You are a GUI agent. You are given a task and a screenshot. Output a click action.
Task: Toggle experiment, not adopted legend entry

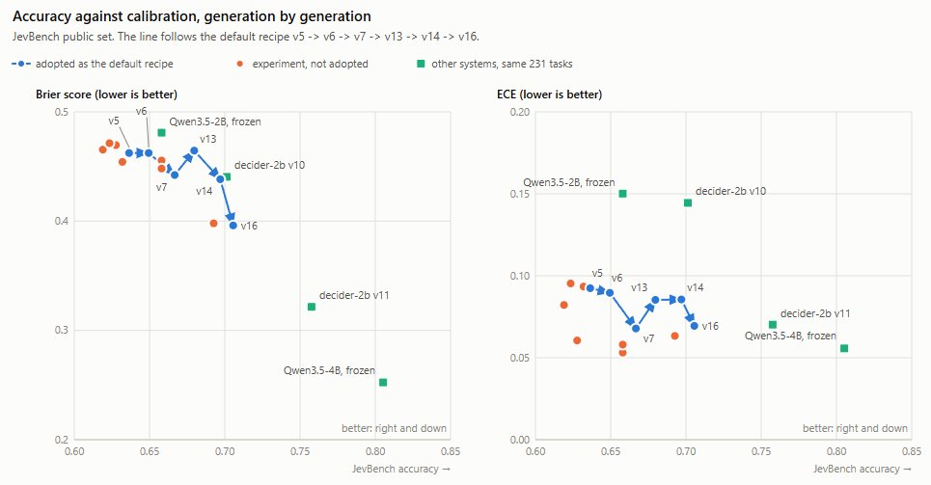click(302, 64)
